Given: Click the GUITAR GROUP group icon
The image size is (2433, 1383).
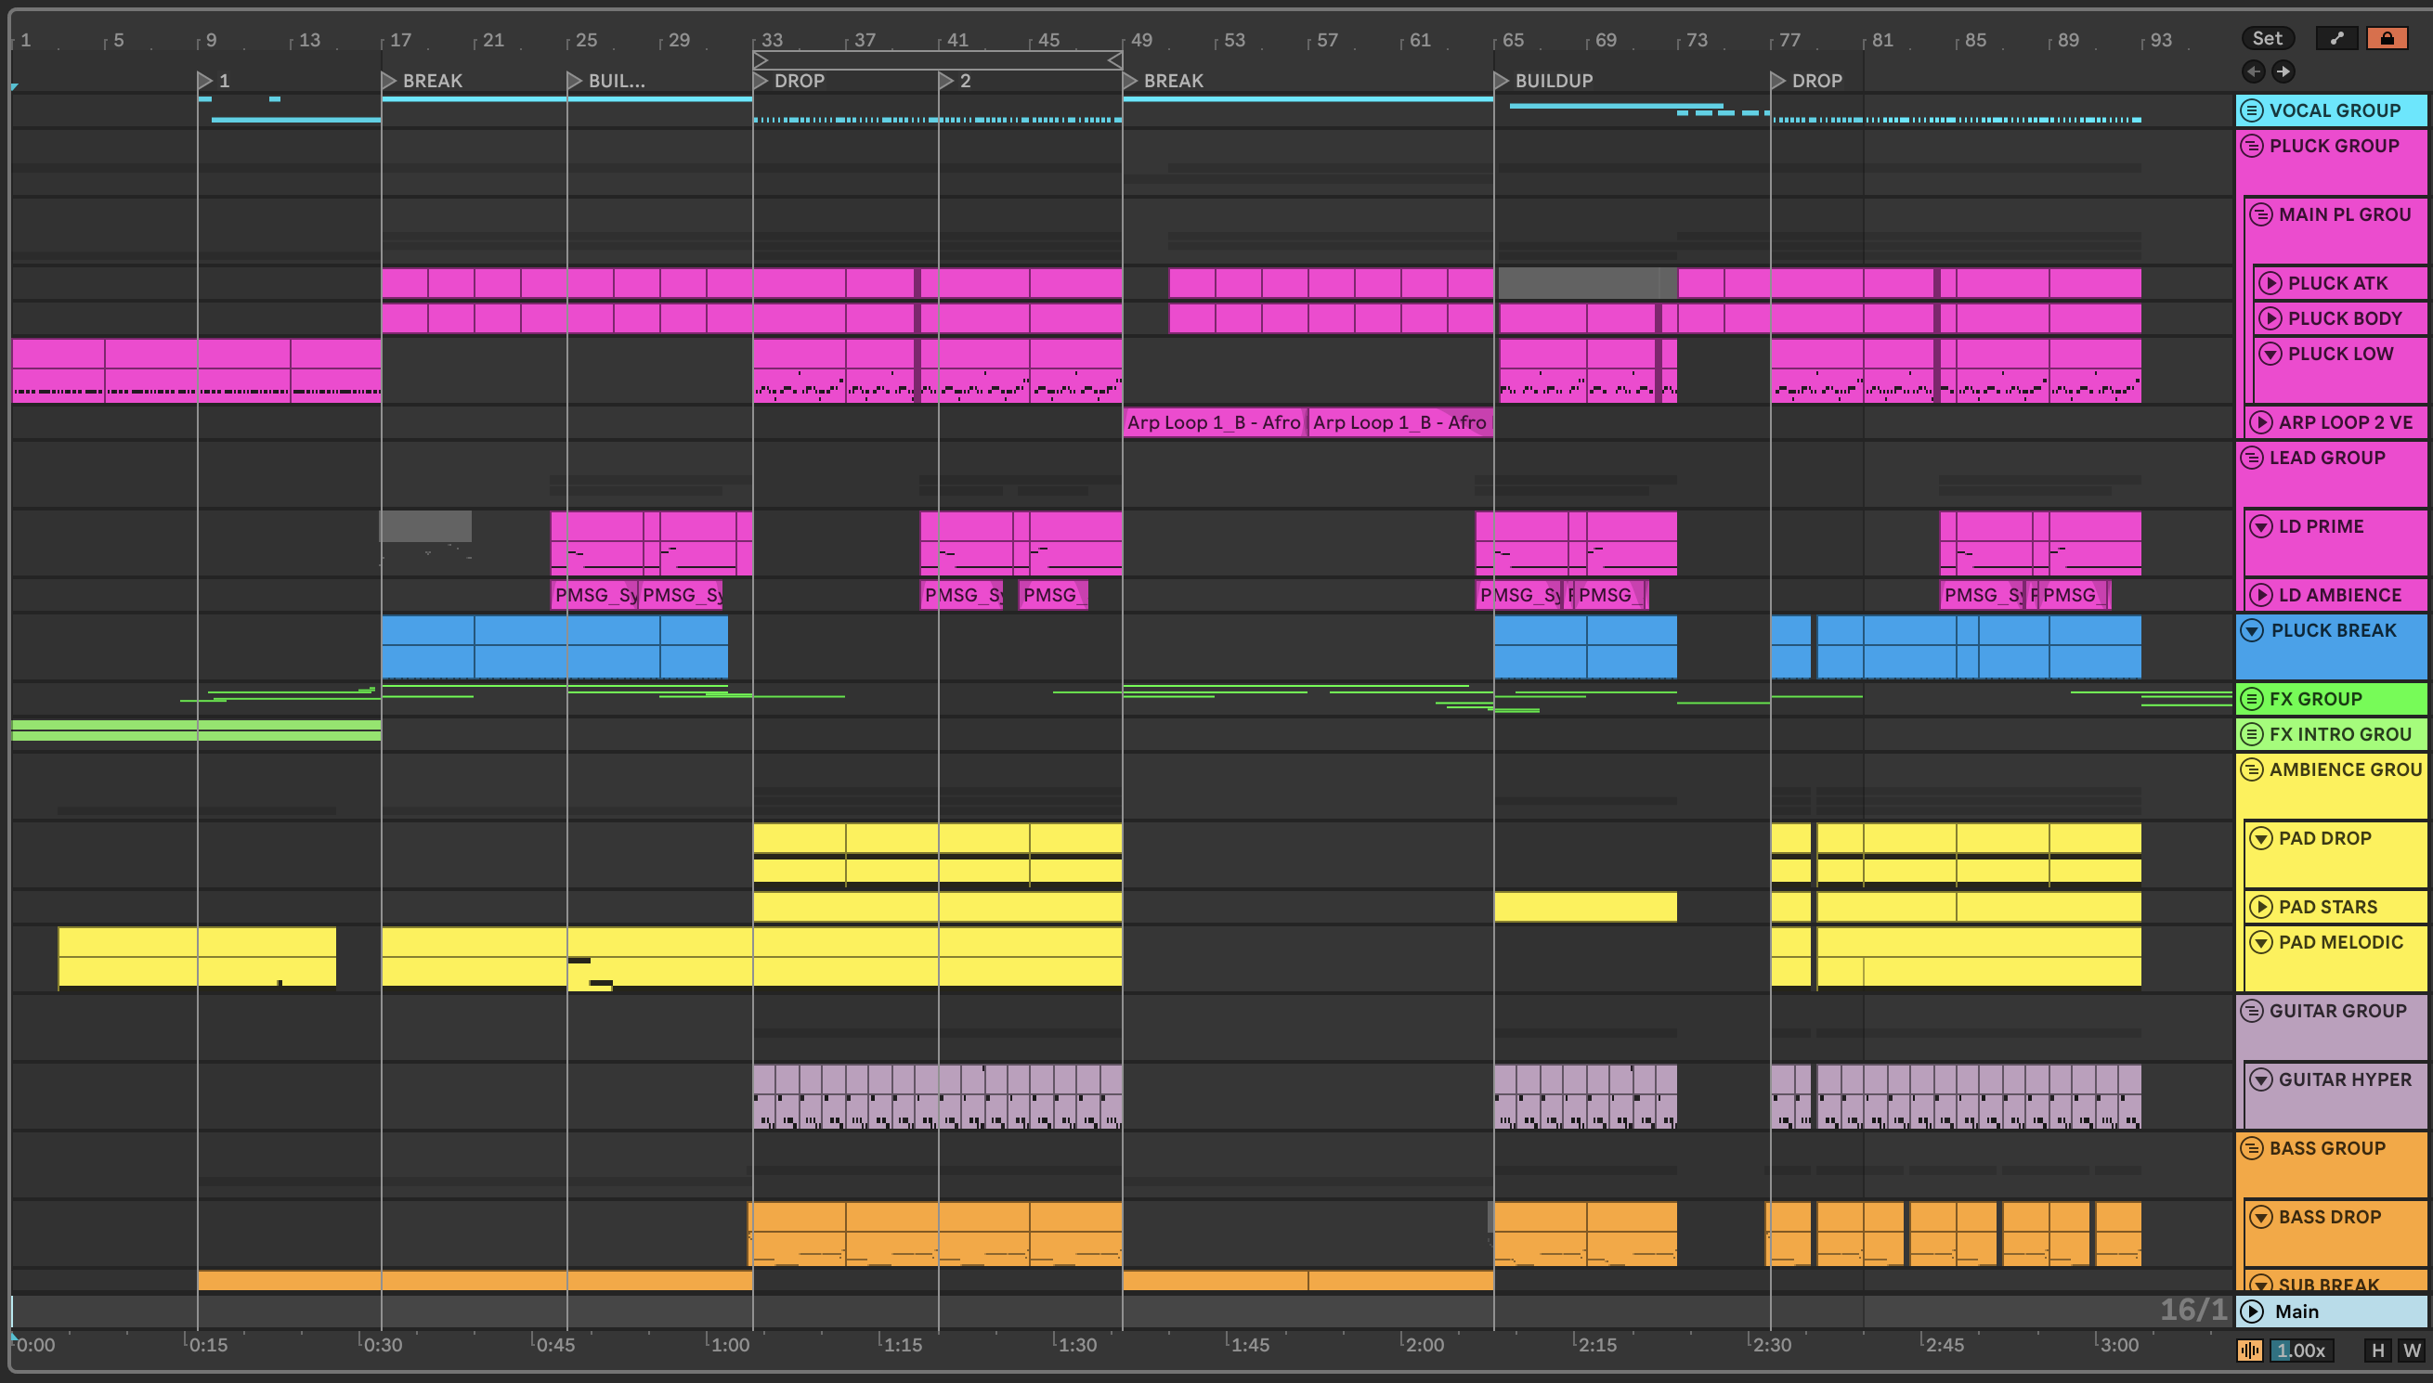Looking at the screenshot, I should point(2251,1011).
